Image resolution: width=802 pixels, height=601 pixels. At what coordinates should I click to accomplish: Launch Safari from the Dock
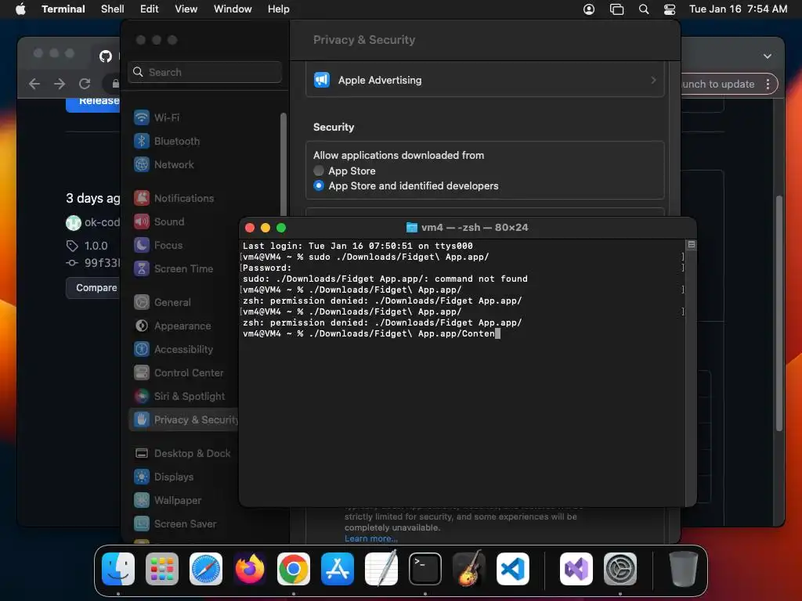pos(206,568)
